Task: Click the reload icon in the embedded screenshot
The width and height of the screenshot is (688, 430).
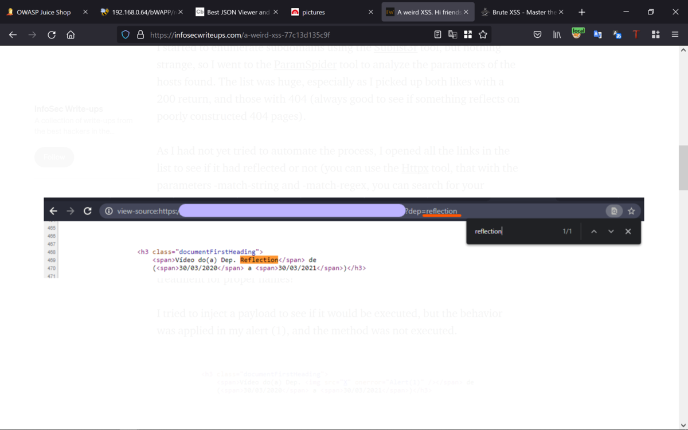Action: (x=88, y=211)
